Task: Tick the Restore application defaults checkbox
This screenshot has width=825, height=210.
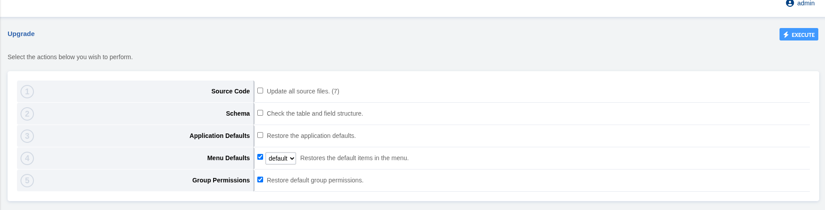Action: click(260, 135)
